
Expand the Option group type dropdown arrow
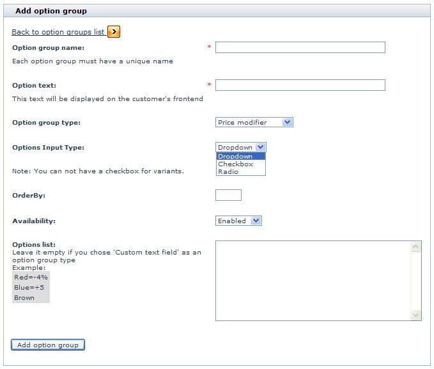[287, 122]
